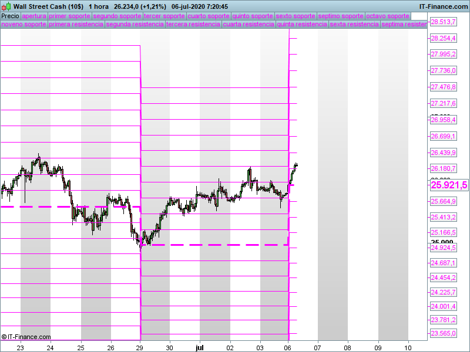Click the 27.736,0 price axis label
This screenshot has height=352, width=470.
(x=444, y=70)
